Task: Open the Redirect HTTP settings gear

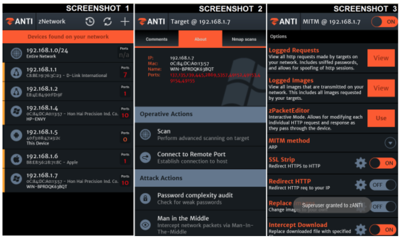Action: [361, 185]
